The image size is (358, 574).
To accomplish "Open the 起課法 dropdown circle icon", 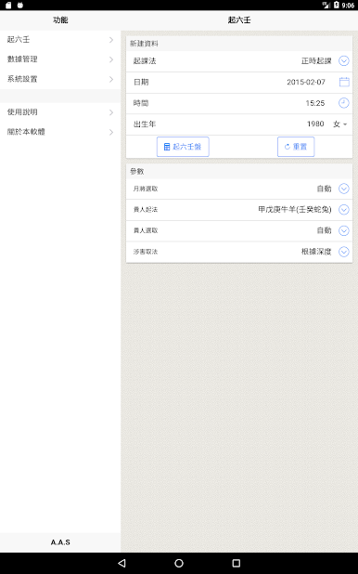I will point(344,60).
